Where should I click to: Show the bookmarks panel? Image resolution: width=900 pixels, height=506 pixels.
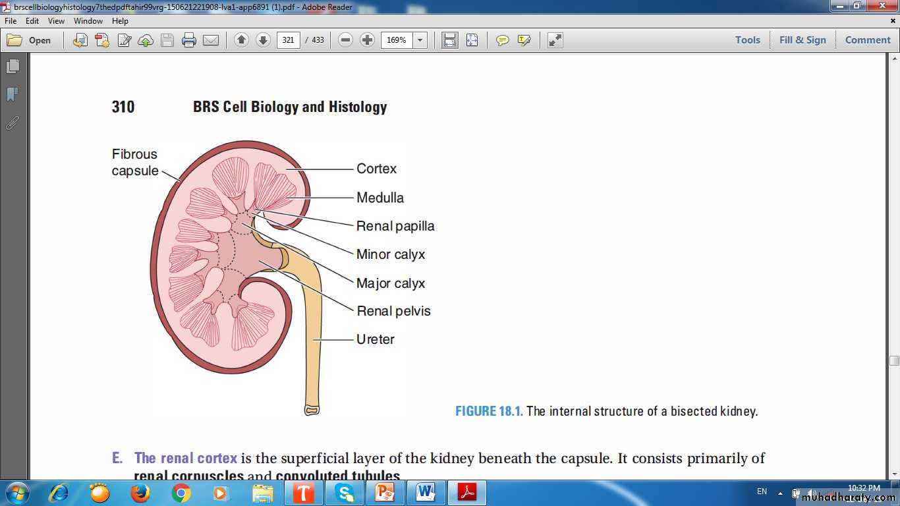tap(13, 95)
